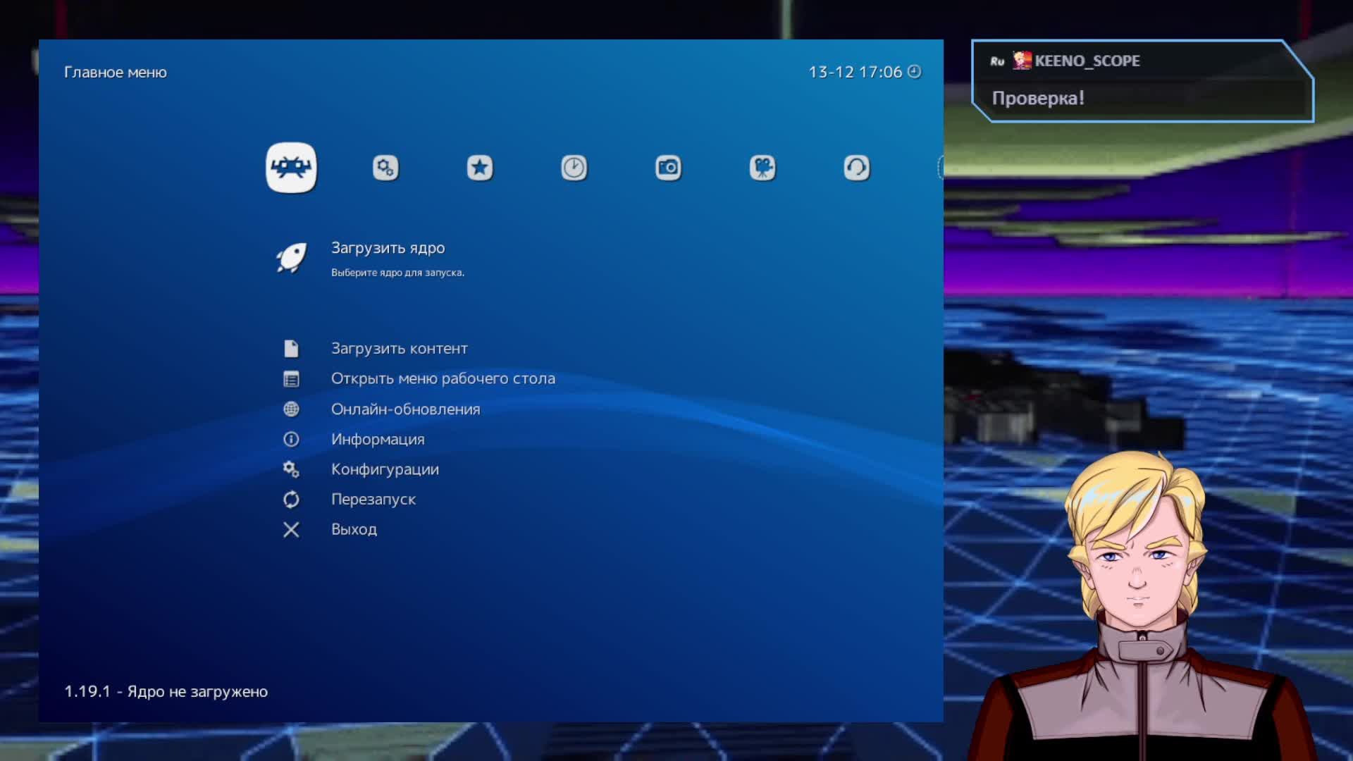Screen dimensions: 1353x761
Task: Click the circular arrows Перезапуск icon
Action: (291, 500)
